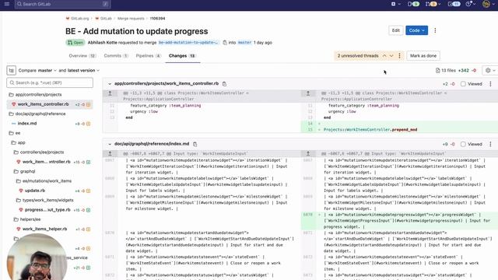This screenshot has height=280, width=498.
Task: Follow Merge requests breadcrumb link
Action: (x=131, y=19)
